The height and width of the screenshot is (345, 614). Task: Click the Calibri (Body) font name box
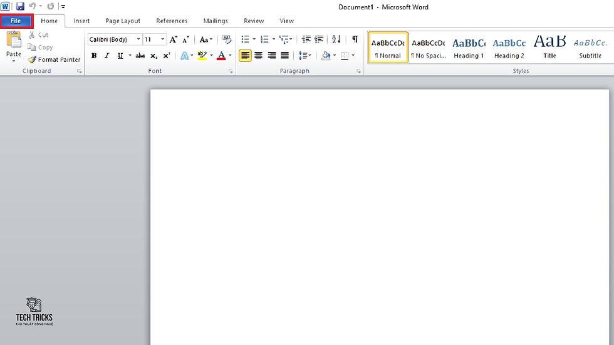tap(111, 39)
